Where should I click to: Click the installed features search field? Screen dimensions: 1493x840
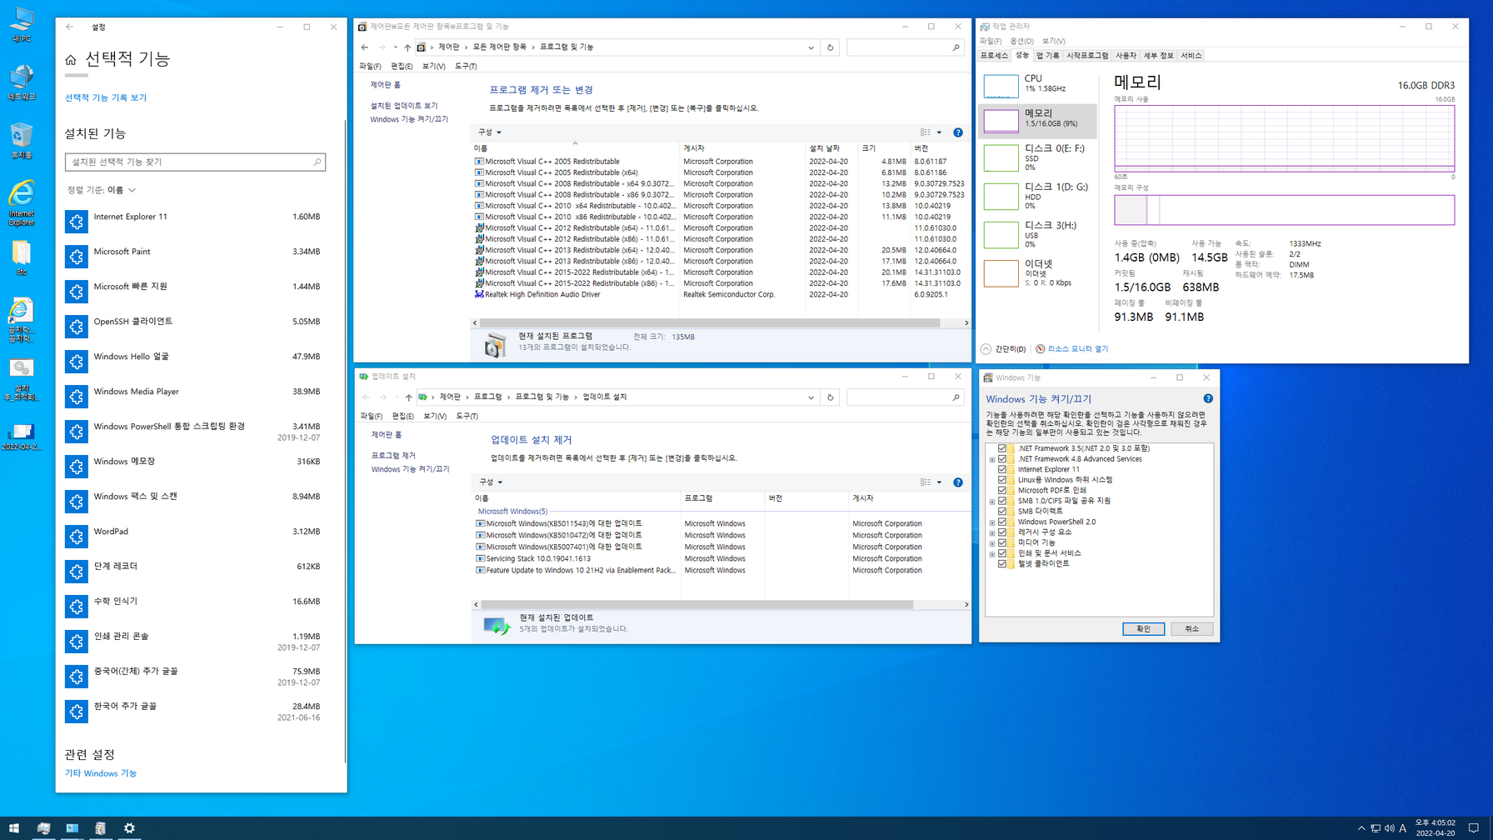195,162
